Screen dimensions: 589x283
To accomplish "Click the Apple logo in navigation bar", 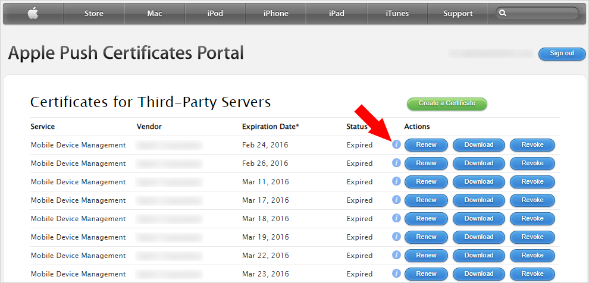I will (x=33, y=14).
